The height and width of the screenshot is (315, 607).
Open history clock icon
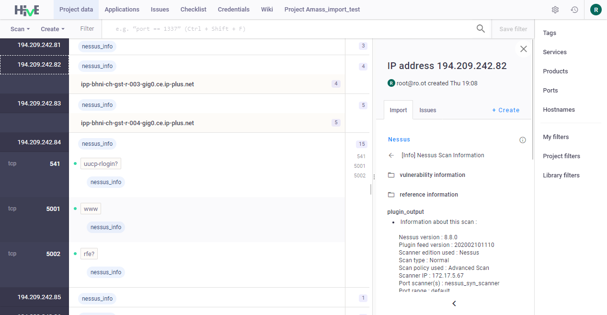(574, 10)
